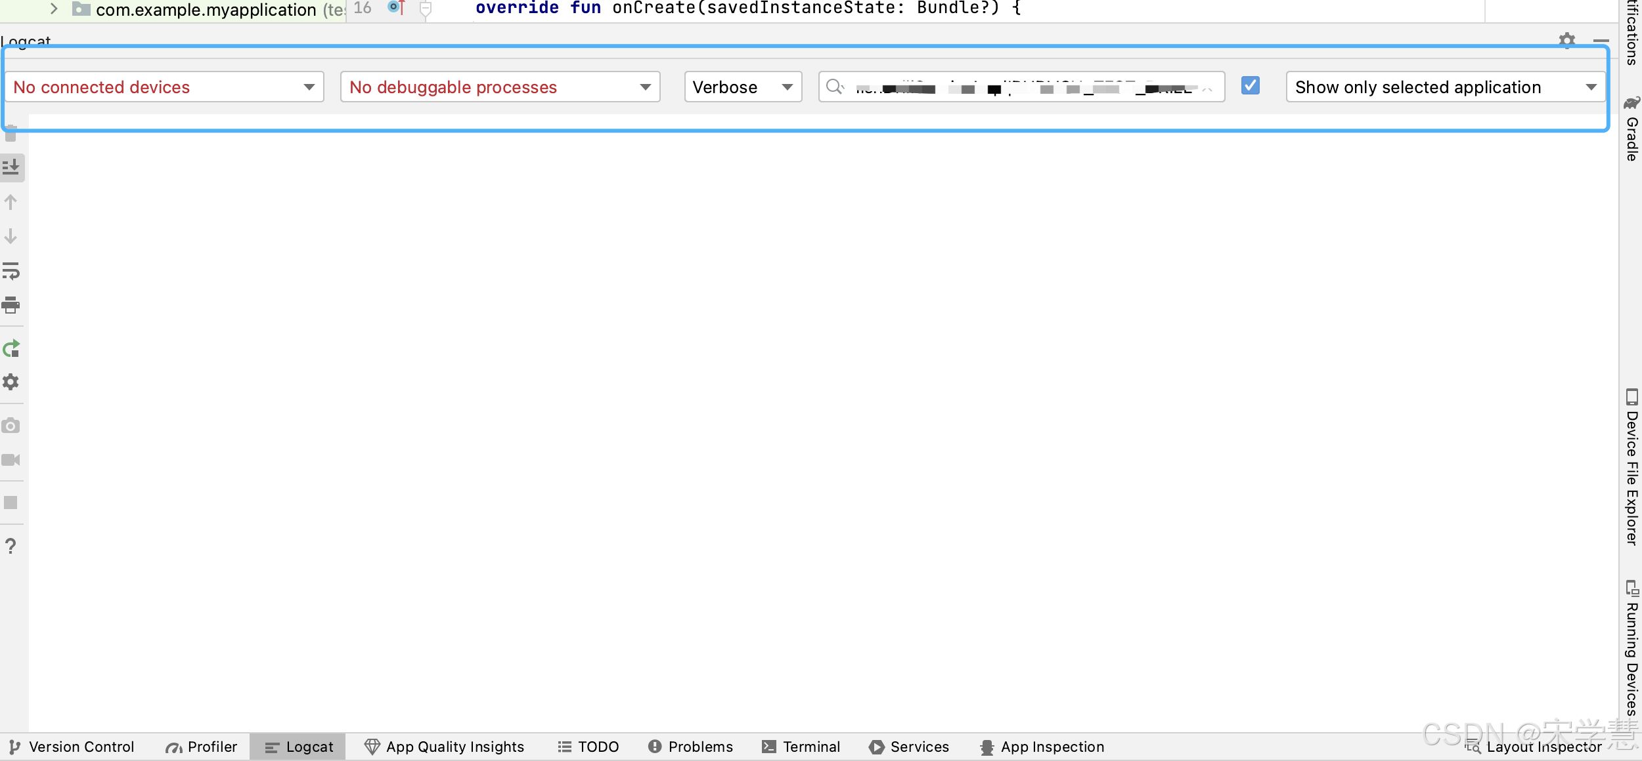Image resolution: width=1642 pixels, height=761 pixels.
Task: Click the Print logcat icon
Action: 11,305
